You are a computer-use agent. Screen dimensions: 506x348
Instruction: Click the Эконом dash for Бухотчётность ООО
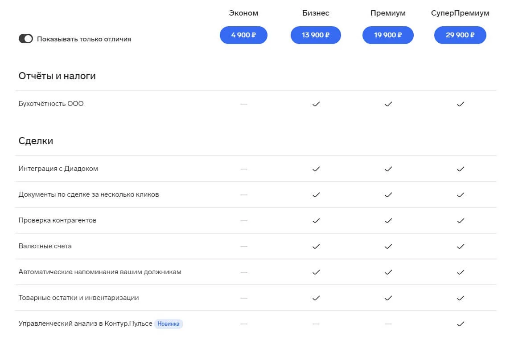click(x=244, y=104)
